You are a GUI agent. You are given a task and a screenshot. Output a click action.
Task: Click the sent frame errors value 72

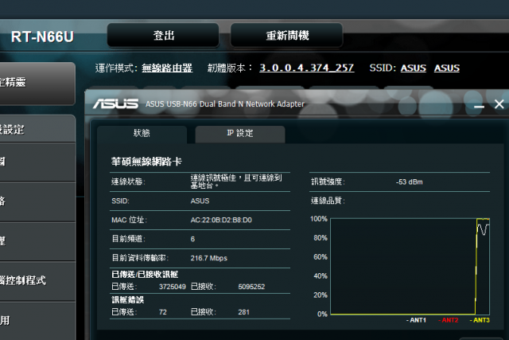[x=162, y=312]
